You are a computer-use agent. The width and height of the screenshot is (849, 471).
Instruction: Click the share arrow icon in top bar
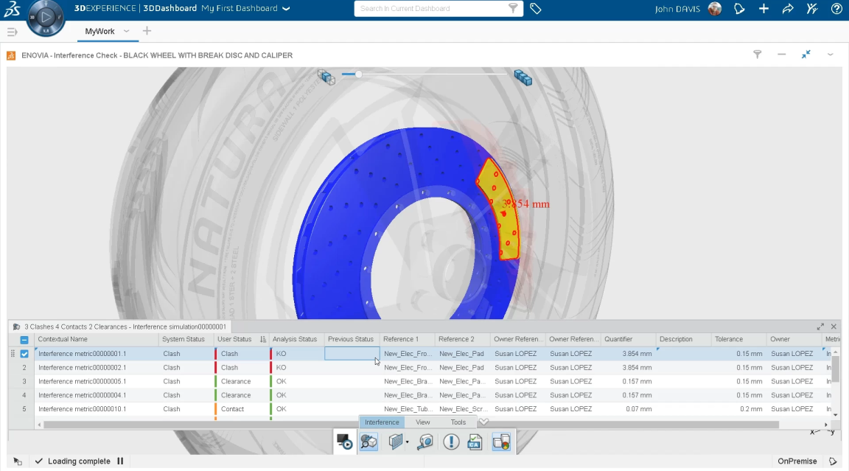tap(788, 9)
